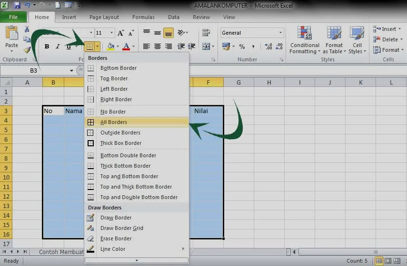Open the Fill Color dropdown arrow
Screen dimensions: 407x266
[x=118, y=47]
